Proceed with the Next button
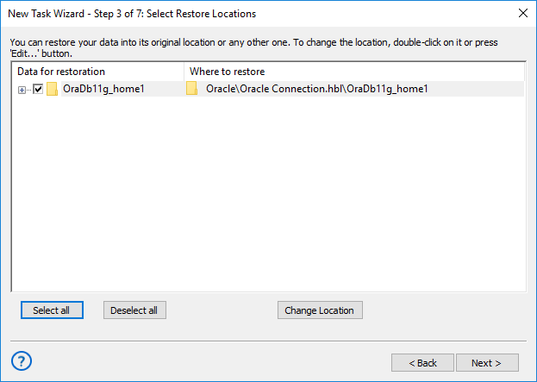The image size is (537, 382). click(488, 363)
